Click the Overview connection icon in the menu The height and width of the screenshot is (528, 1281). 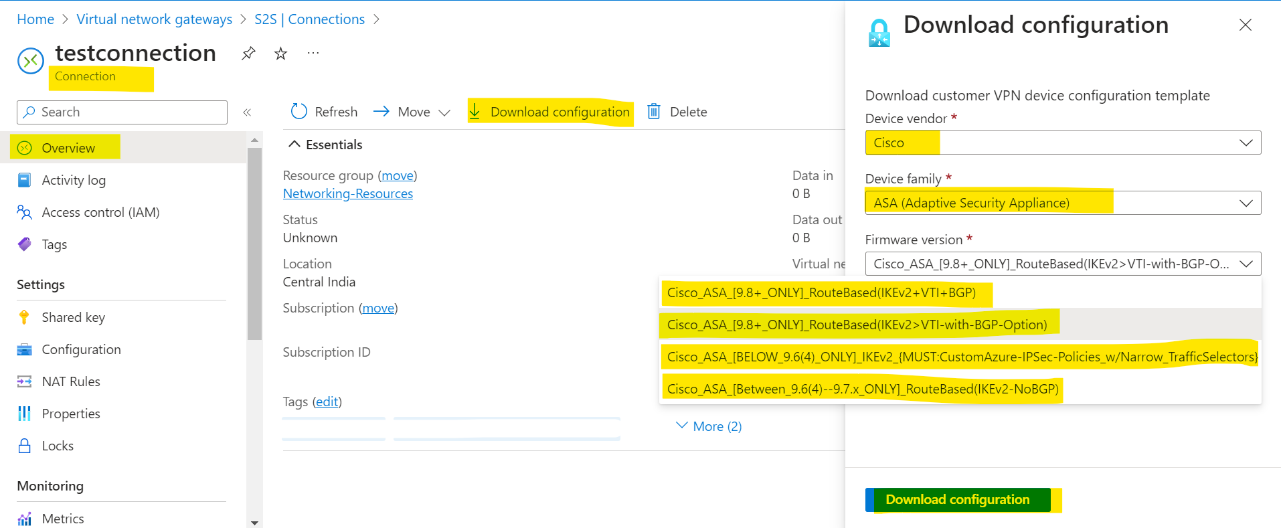tap(24, 148)
